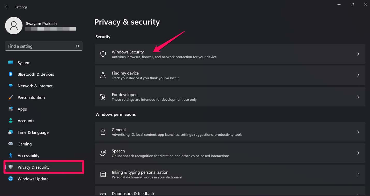Expand Find my device chevron arrow
The image size is (370, 196).
click(358, 75)
